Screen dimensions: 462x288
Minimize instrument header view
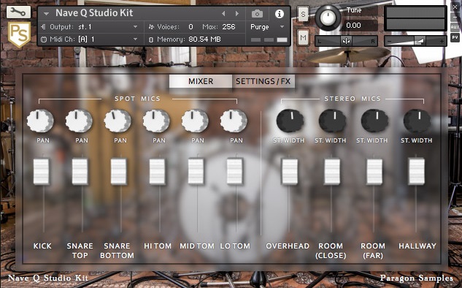[455, 17]
